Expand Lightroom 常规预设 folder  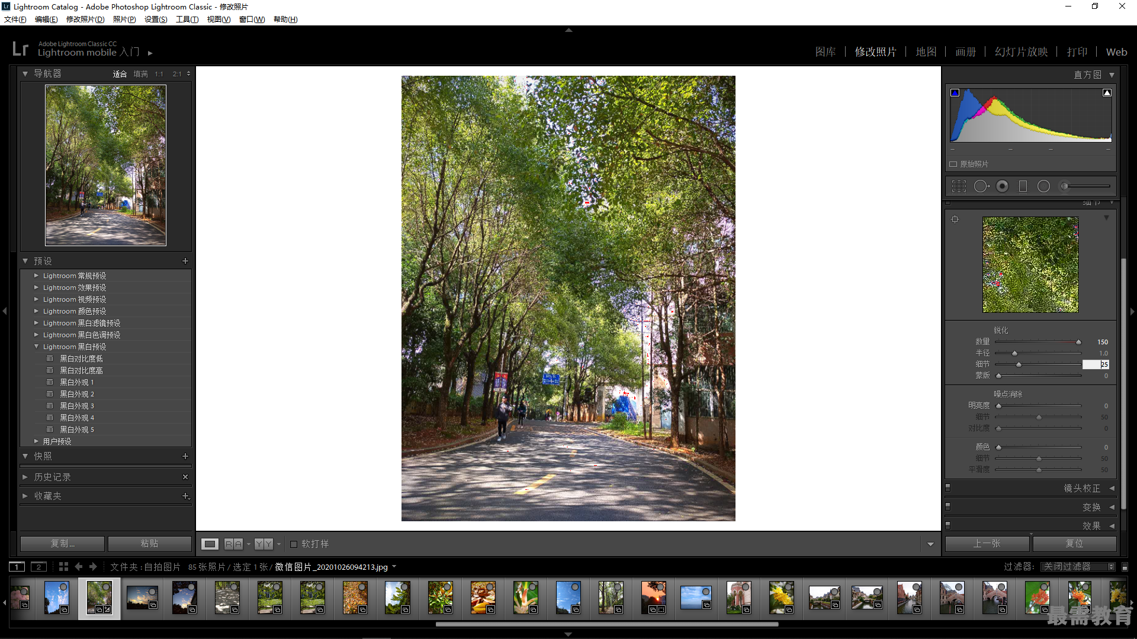pyautogui.click(x=36, y=276)
